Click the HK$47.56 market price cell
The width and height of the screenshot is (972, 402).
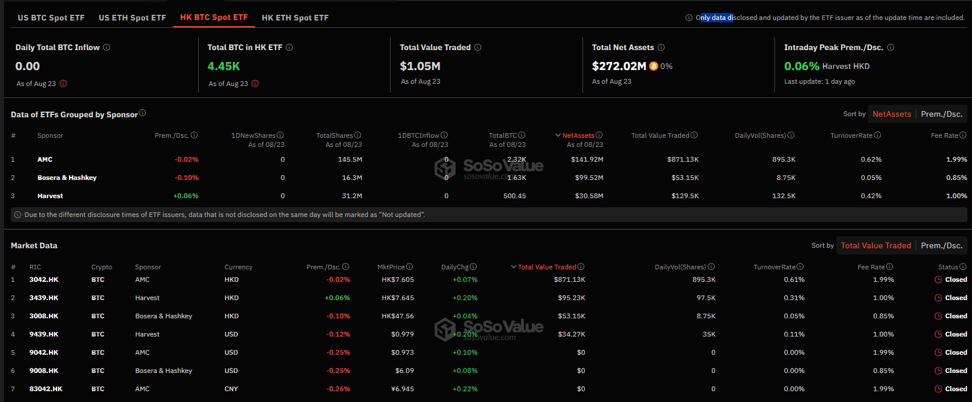point(398,316)
